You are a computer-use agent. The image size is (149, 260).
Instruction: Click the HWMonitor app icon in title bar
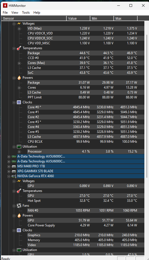point(5,5)
